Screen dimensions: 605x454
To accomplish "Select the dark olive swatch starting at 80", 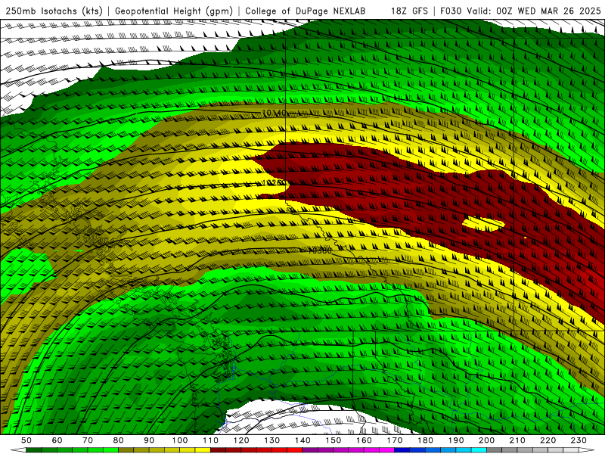I will 126,450.
